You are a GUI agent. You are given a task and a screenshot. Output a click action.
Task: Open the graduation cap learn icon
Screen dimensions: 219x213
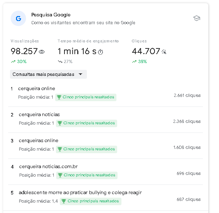tap(197, 18)
